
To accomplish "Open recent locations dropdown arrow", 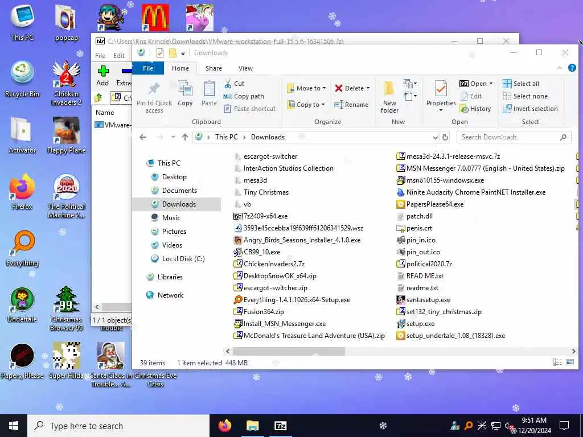I will pyautogui.click(x=173, y=137).
